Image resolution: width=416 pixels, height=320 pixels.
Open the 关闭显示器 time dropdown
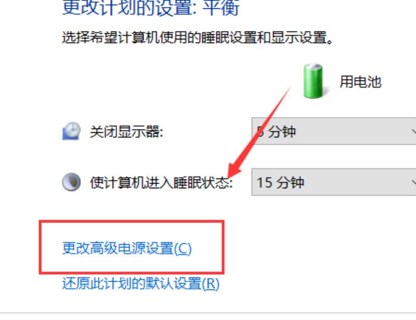(334, 131)
